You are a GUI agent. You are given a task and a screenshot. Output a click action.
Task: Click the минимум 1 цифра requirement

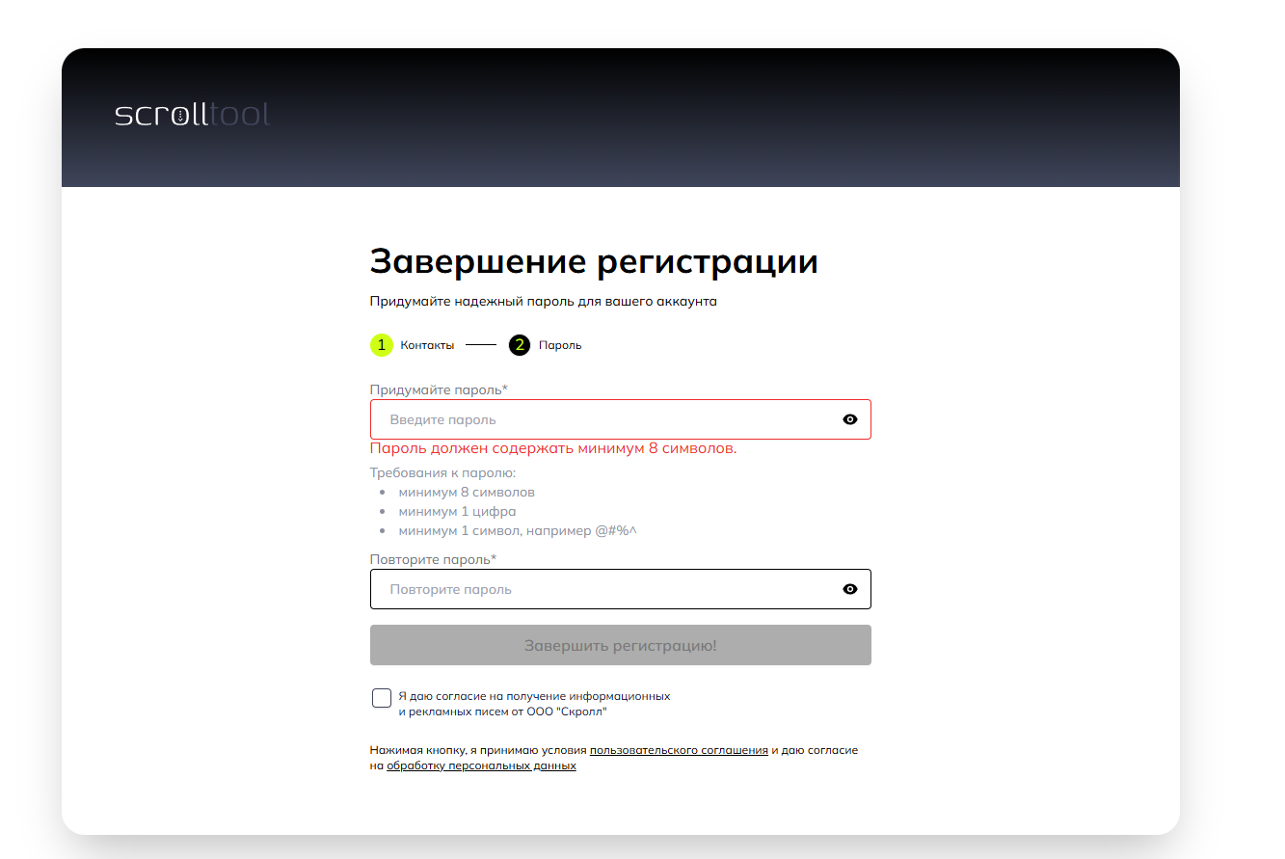pos(457,511)
